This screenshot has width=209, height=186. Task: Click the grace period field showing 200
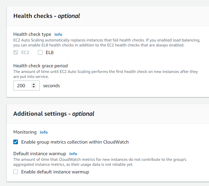click(22, 86)
